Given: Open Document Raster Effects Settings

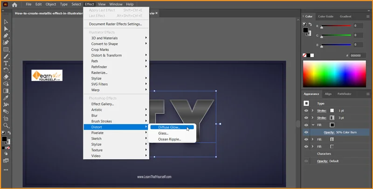Looking at the screenshot, I should tap(115, 24).
